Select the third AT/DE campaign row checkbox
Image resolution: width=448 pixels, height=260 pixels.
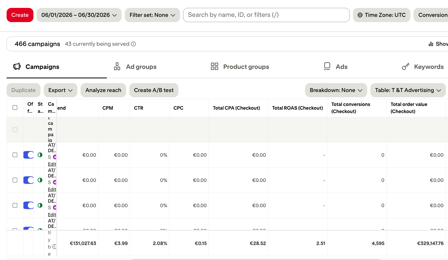(15, 205)
